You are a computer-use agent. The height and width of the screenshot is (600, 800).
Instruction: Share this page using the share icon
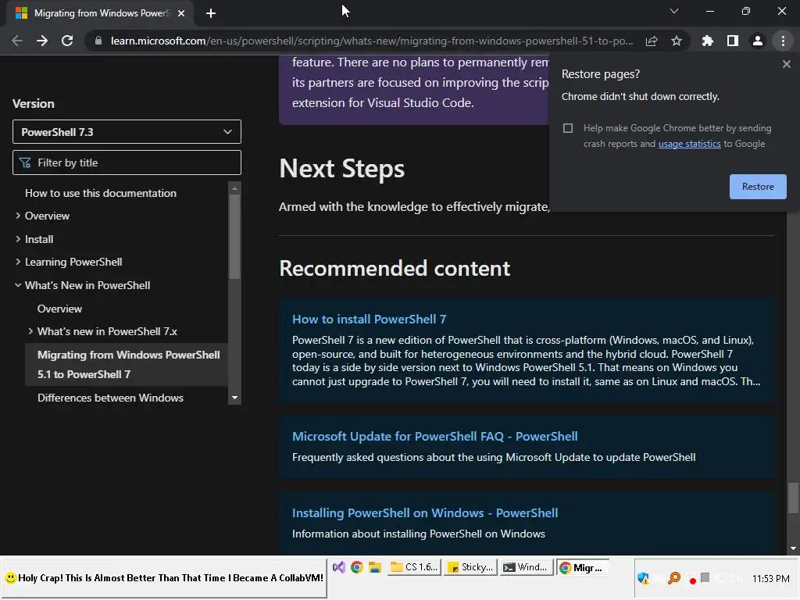pos(652,41)
